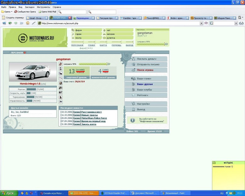Open the форум link
The image size is (245, 196).
click(x=78, y=30)
